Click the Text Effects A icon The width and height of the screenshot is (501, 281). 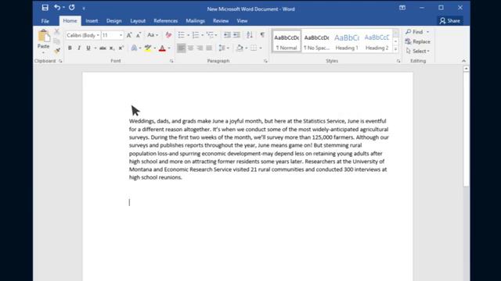point(134,48)
